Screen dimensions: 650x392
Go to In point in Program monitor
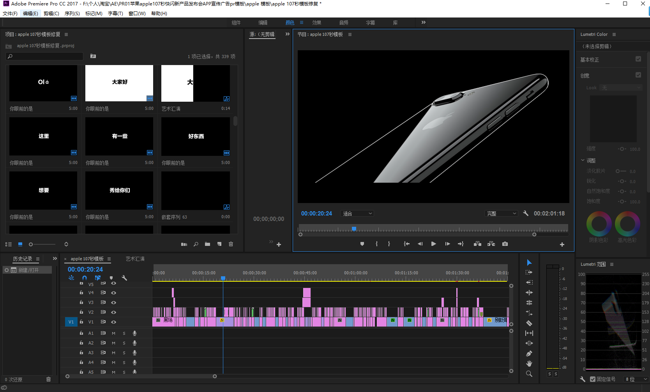pyautogui.click(x=407, y=244)
